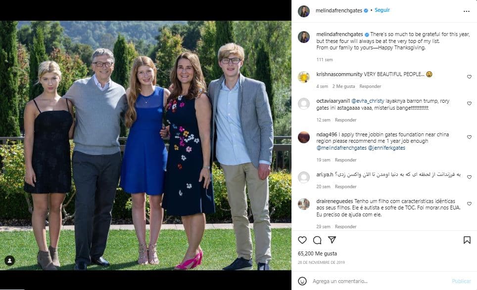Show tagged people icon on the photo
477x290 pixels.
pyautogui.click(x=9, y=260)
